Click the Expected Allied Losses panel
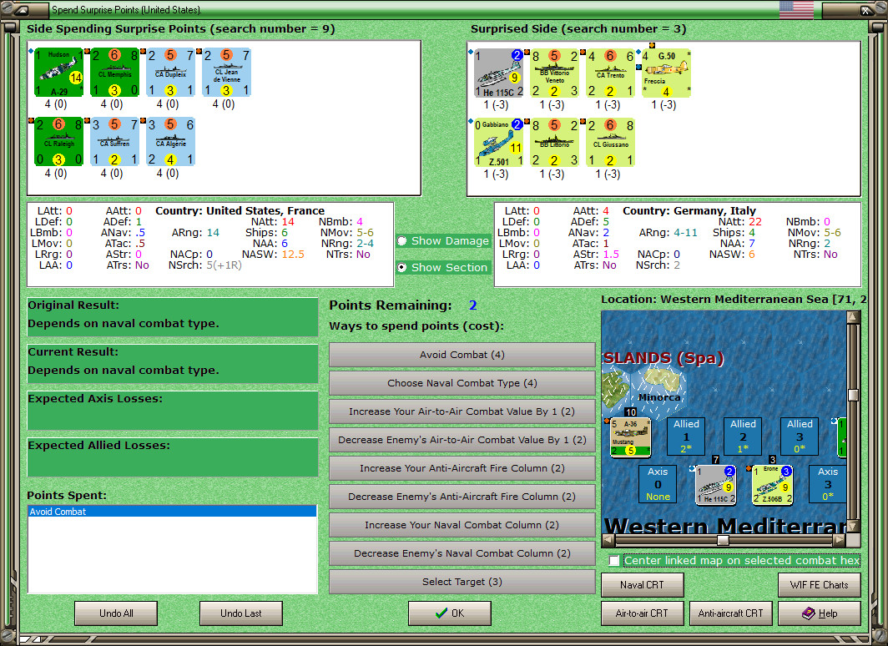 tap(172, 457)
